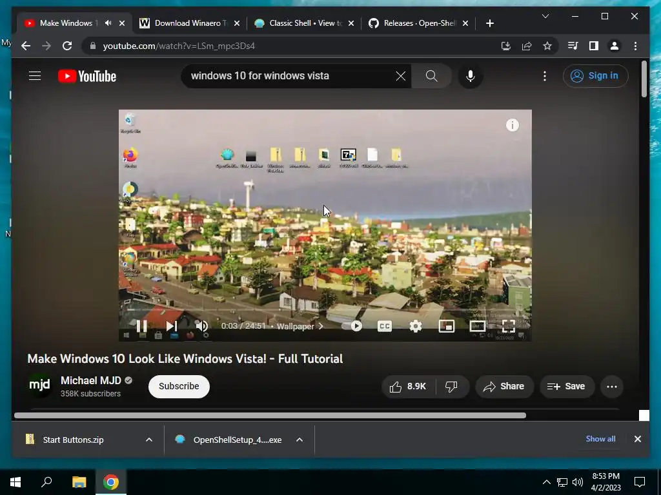This screenshot has width=661, height=495.
Task: Sign in to YouTube
Action: coord(595,76)
